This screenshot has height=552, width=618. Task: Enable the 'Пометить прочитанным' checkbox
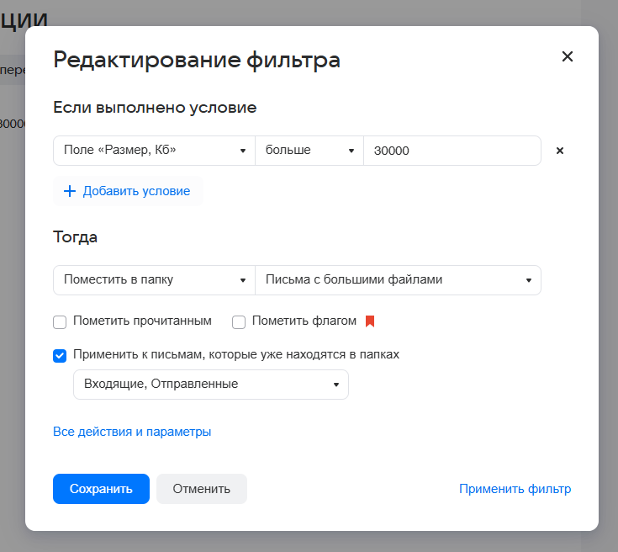click(60, 321)
